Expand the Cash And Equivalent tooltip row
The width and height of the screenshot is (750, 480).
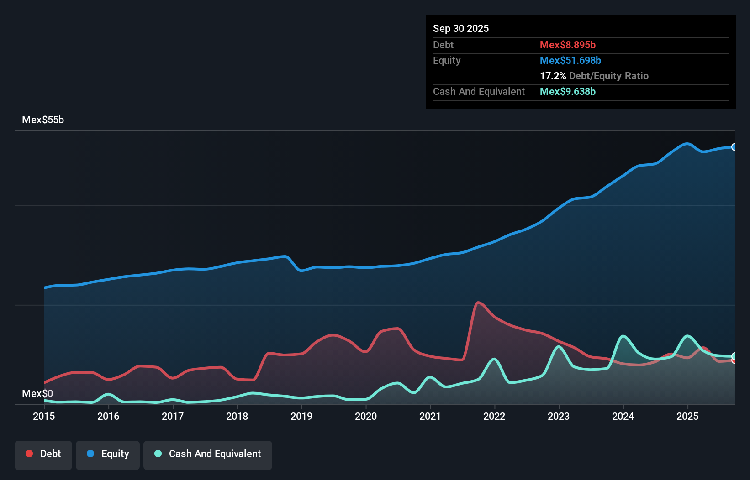click(479, 91)
